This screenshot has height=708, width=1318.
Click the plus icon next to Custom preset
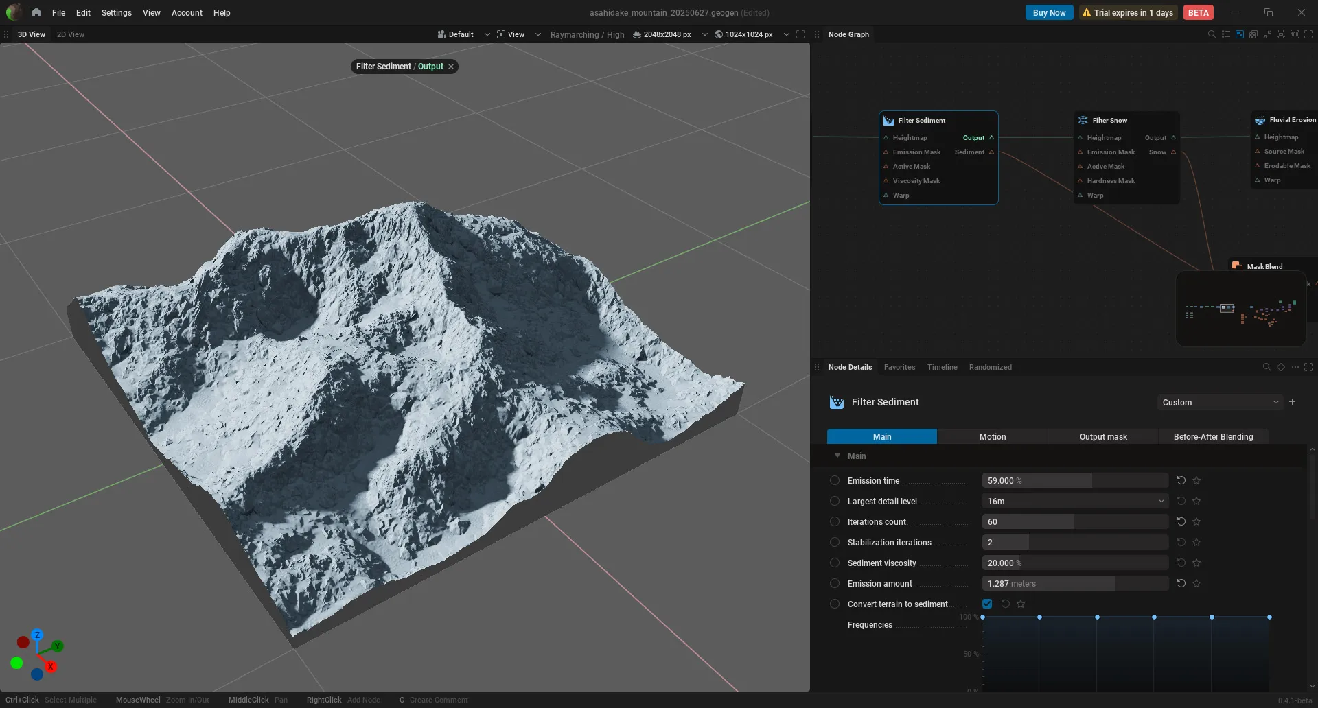(x=1293, y=402)
